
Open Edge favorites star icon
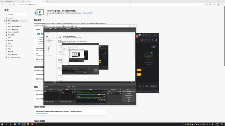(207, 4)
